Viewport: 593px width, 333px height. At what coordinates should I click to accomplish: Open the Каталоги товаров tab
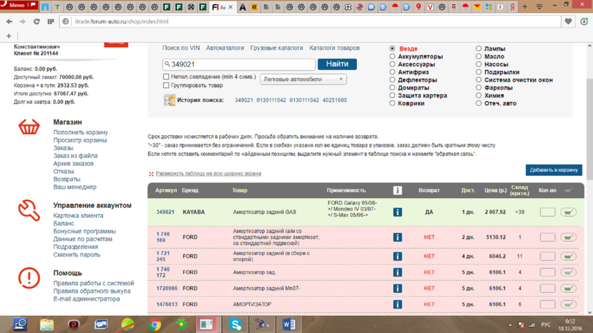(334, 48)
